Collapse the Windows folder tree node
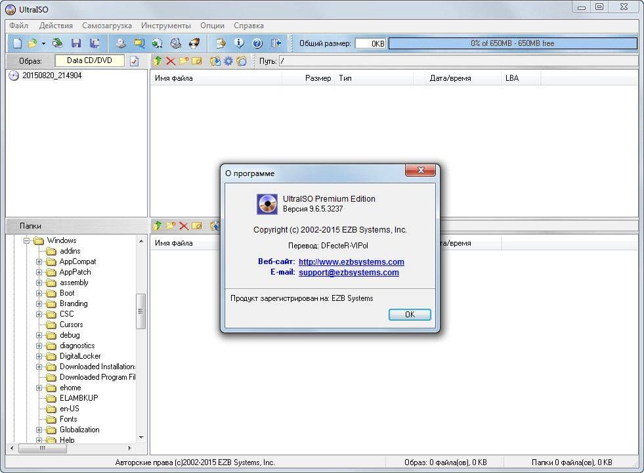 pyautogui.click(x=27, y=240)
